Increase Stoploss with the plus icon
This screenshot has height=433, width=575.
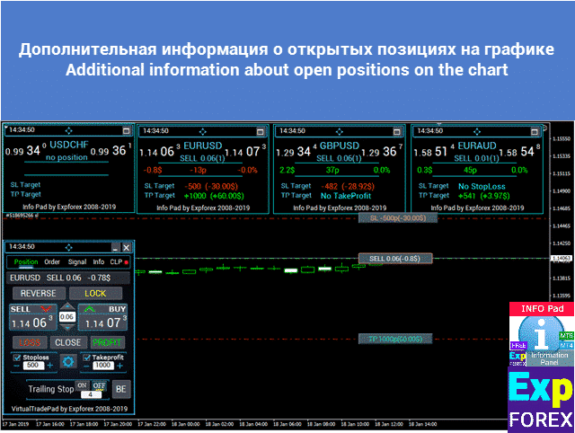(x=51, y=367)
